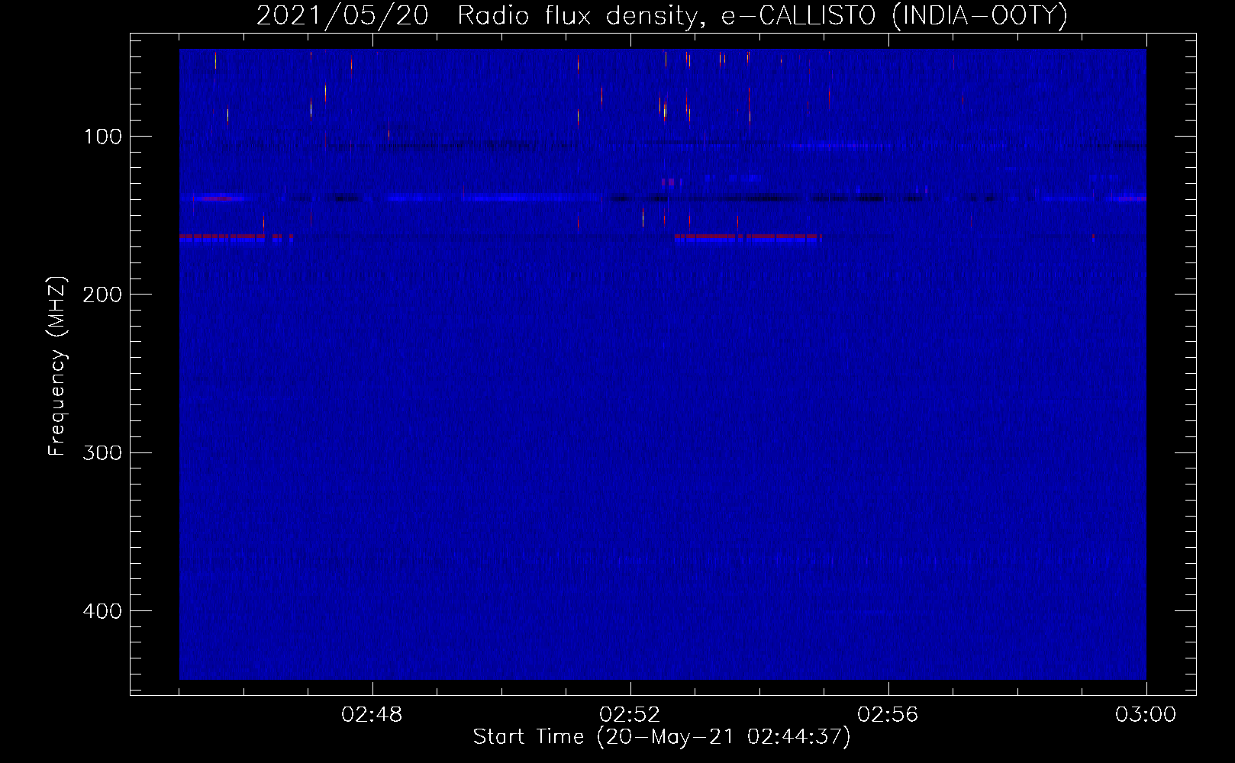The image size is (1235, 763).
Task: Select the Frequency (MHZ) axis label
Action: coord(58,365)
